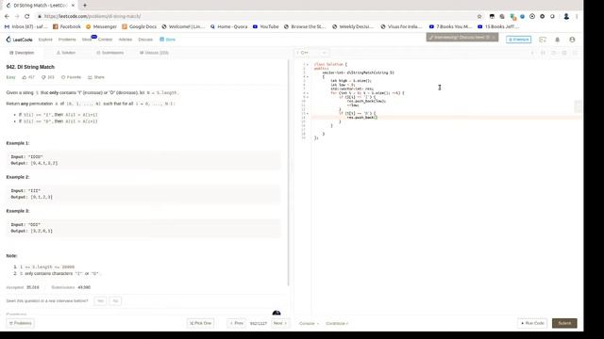The width and height of the screenshot is (604, 339).
Task: Answer No to the interview question prompt
Action: (115, 301)
